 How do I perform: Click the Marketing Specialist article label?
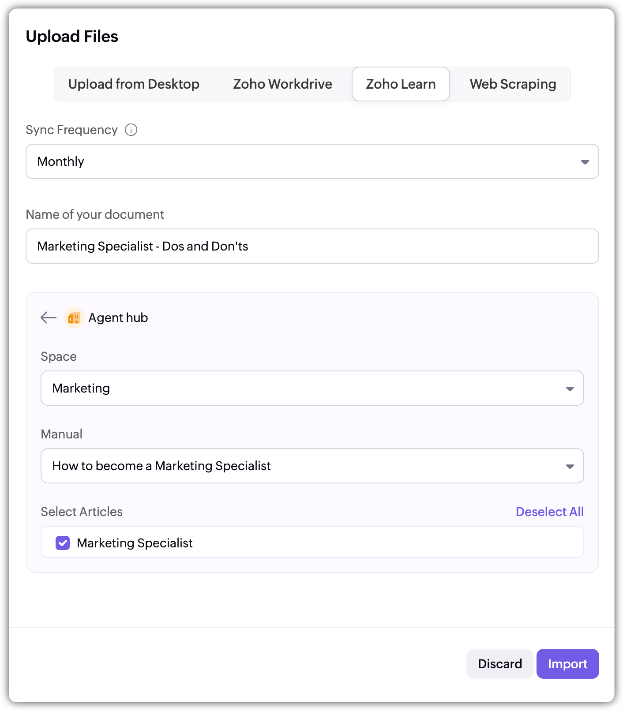coord(135,543)
